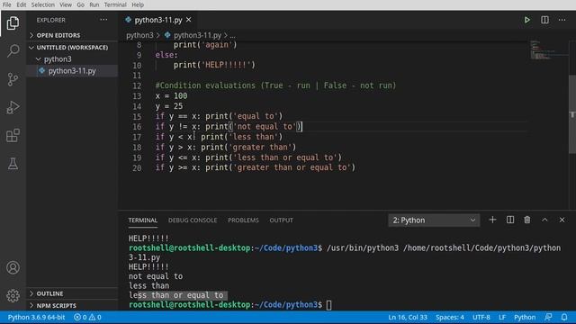The width and height of the screenshot is (576, 324).
Task: Open notifications bell in status bar
Action: click(564, 317)
